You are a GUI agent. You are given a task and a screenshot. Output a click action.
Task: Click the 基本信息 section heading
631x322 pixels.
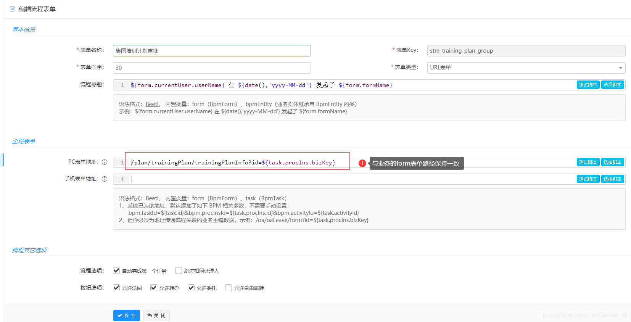(24, 29)
